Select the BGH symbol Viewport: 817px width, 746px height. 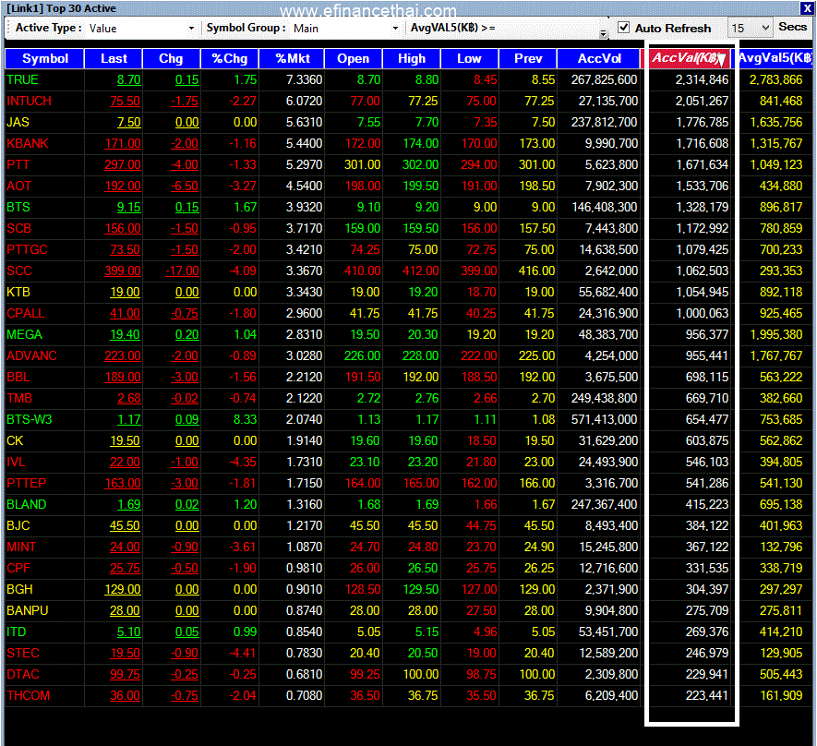(19, 589)
